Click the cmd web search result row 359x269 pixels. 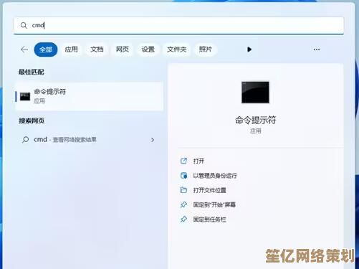click(88, 140)
